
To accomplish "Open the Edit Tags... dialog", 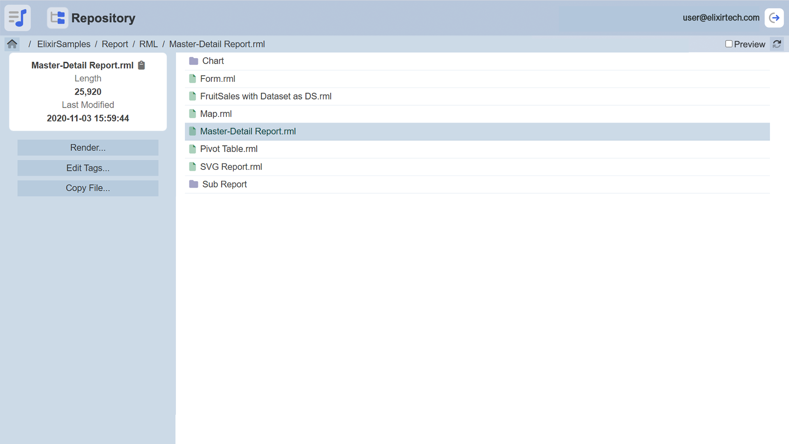I will (88, 168).
